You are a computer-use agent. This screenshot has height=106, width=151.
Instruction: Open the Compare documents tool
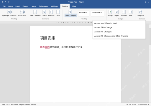pos(140,13)
